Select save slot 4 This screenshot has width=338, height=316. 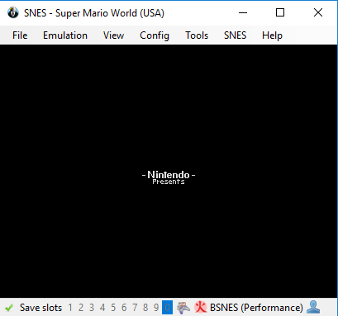tap(102, 308)
